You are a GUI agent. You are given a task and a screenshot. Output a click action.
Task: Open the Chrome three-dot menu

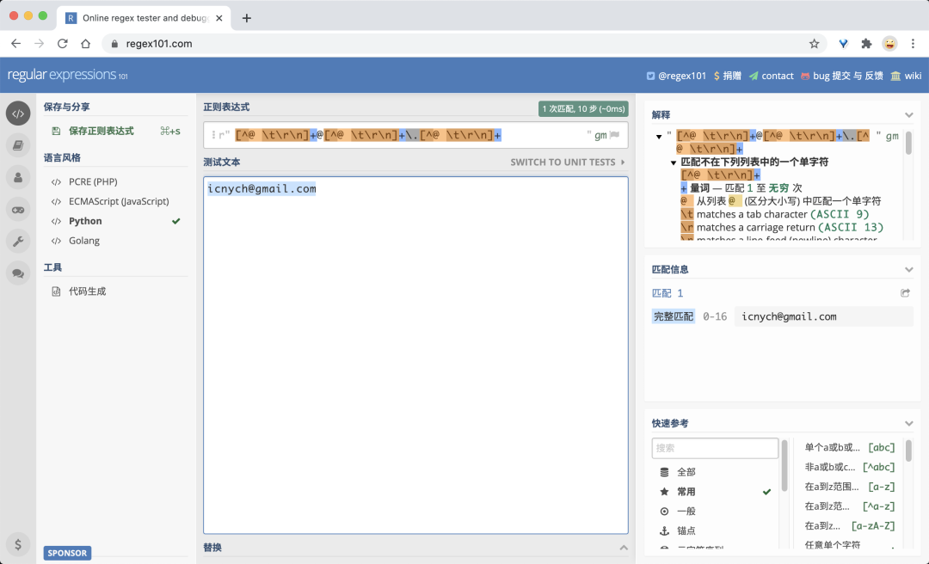pos(913,43)
